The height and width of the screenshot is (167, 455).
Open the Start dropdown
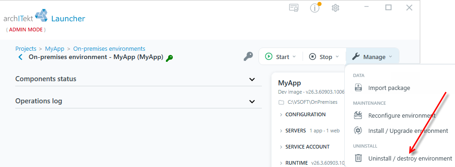click(x=294, y=57)
